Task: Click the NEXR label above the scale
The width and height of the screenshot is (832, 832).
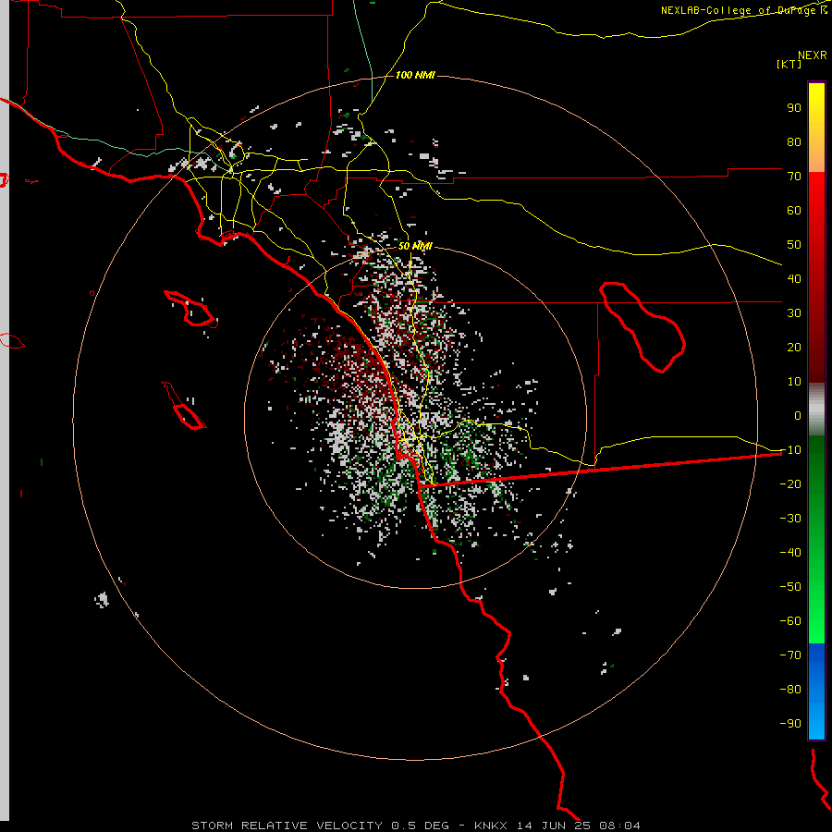Action: click(x=813, y=55)
